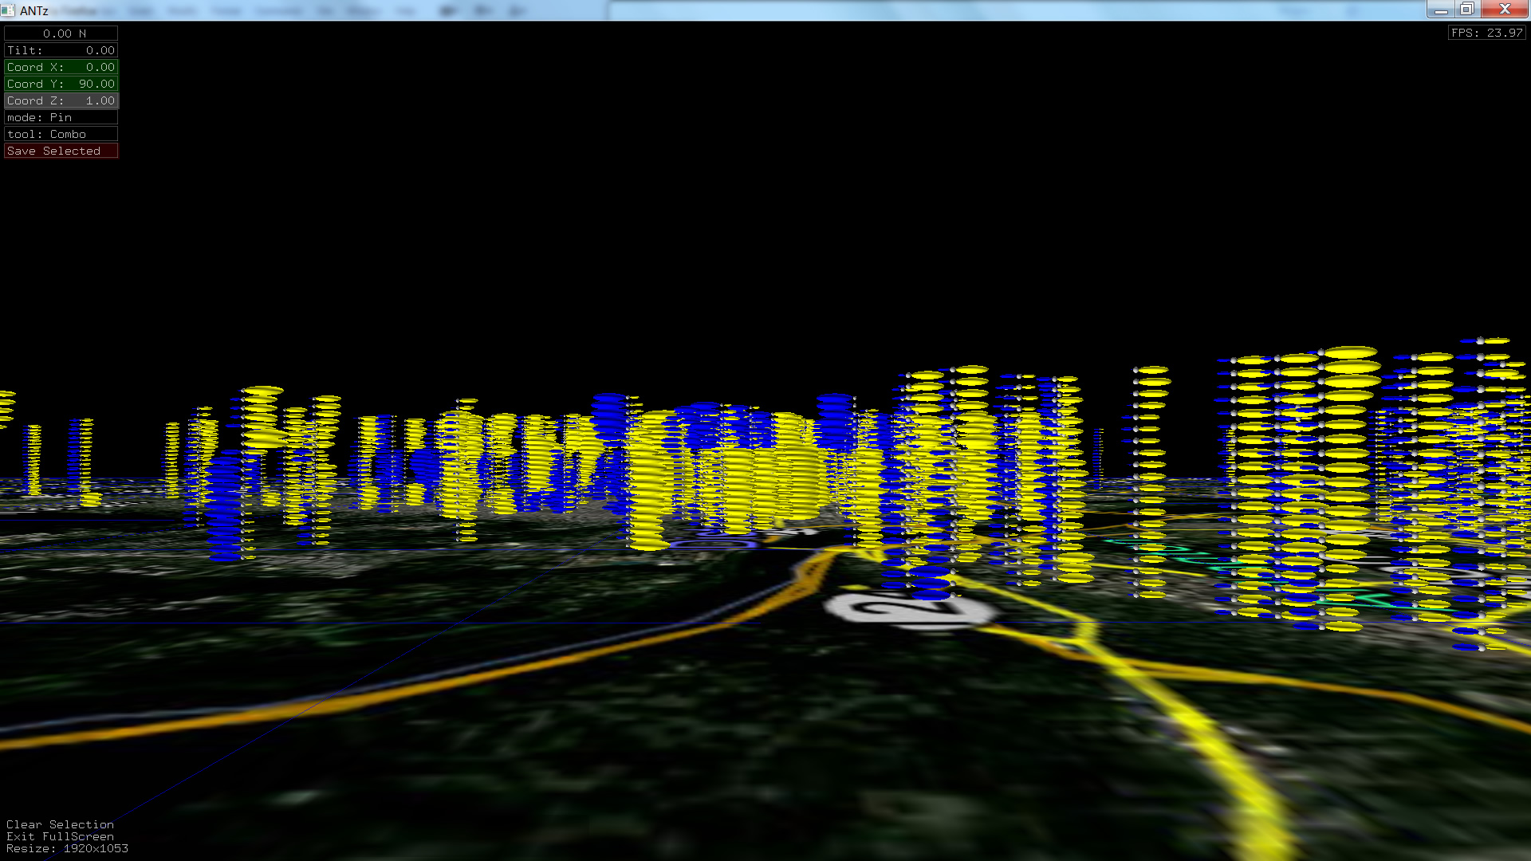Screen dimensions: 1531x861
Task: Restore down the ANTz window
Action: 1466,10
